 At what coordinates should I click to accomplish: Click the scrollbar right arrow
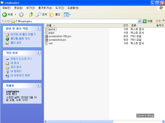[163, 121]
